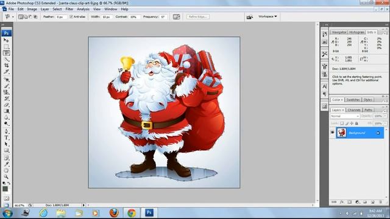Switch to the Channels tab

coord(354,109)
